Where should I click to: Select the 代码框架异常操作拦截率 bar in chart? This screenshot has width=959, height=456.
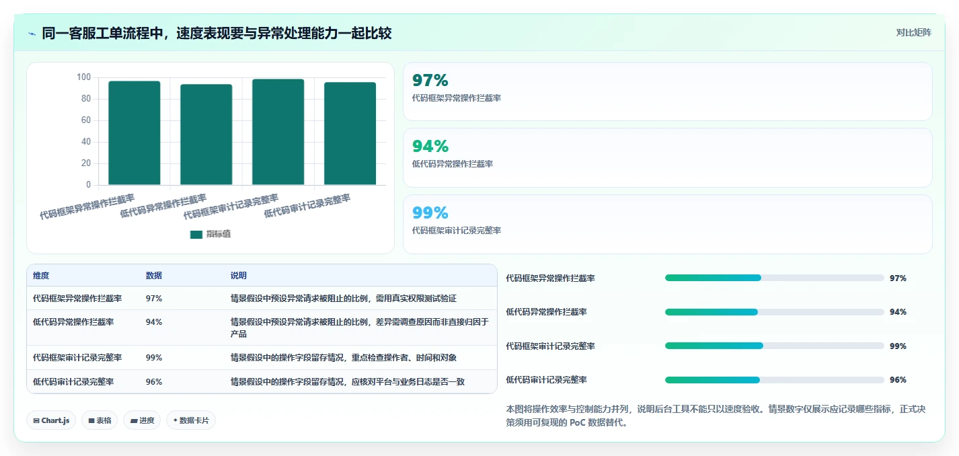(135, 133)
